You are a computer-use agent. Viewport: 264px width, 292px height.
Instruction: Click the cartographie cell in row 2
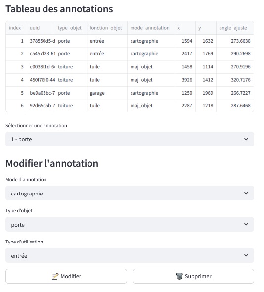[151, 54]
